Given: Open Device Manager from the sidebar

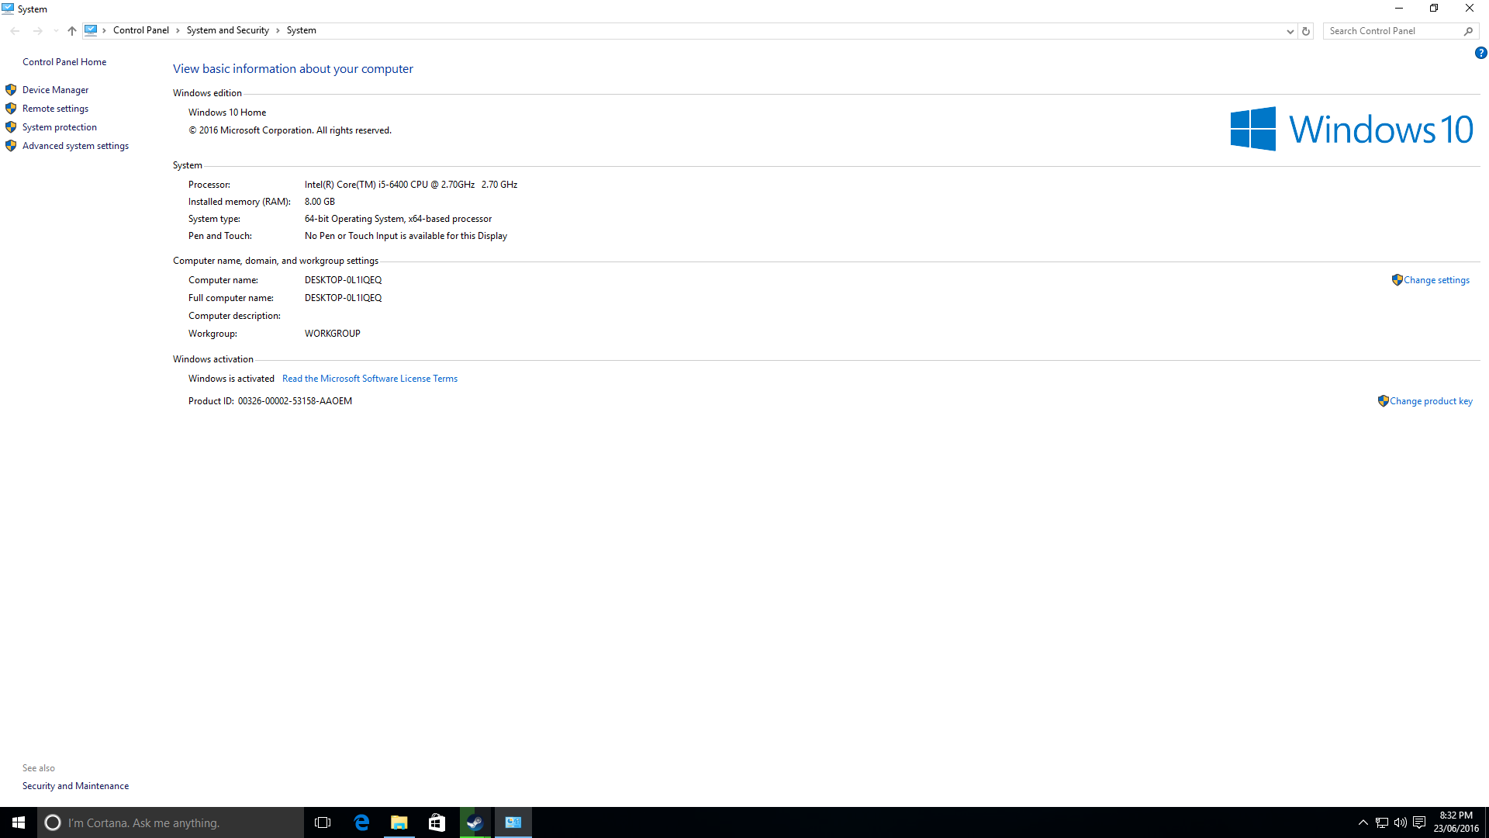Looking at the screenshot, I should click(55, 90).
